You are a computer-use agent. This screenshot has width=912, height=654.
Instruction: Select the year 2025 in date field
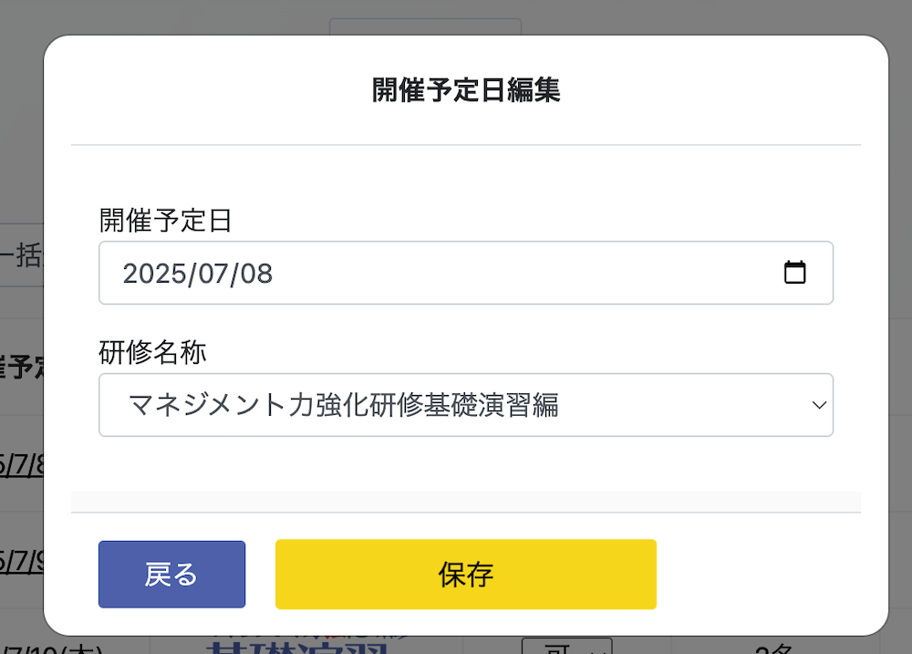click(x=152, y=274)
